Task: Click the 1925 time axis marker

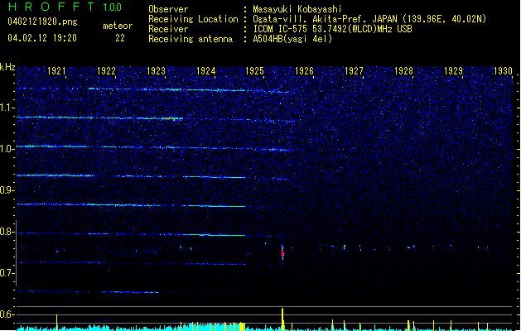Action: coord(254,71)
